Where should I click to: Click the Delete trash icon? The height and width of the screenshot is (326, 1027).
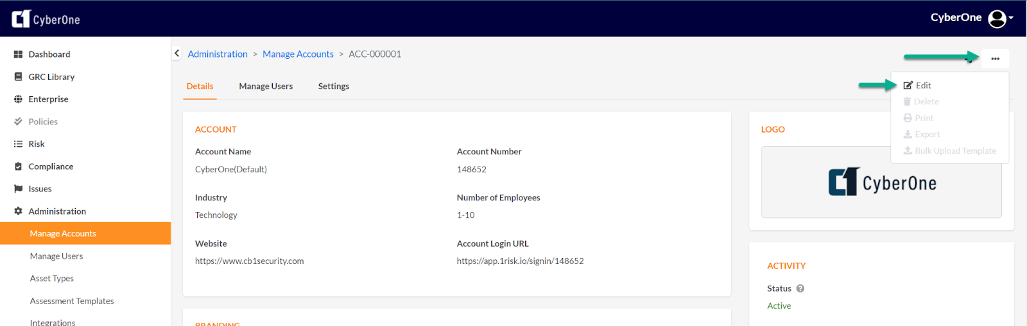click(907, 102)
